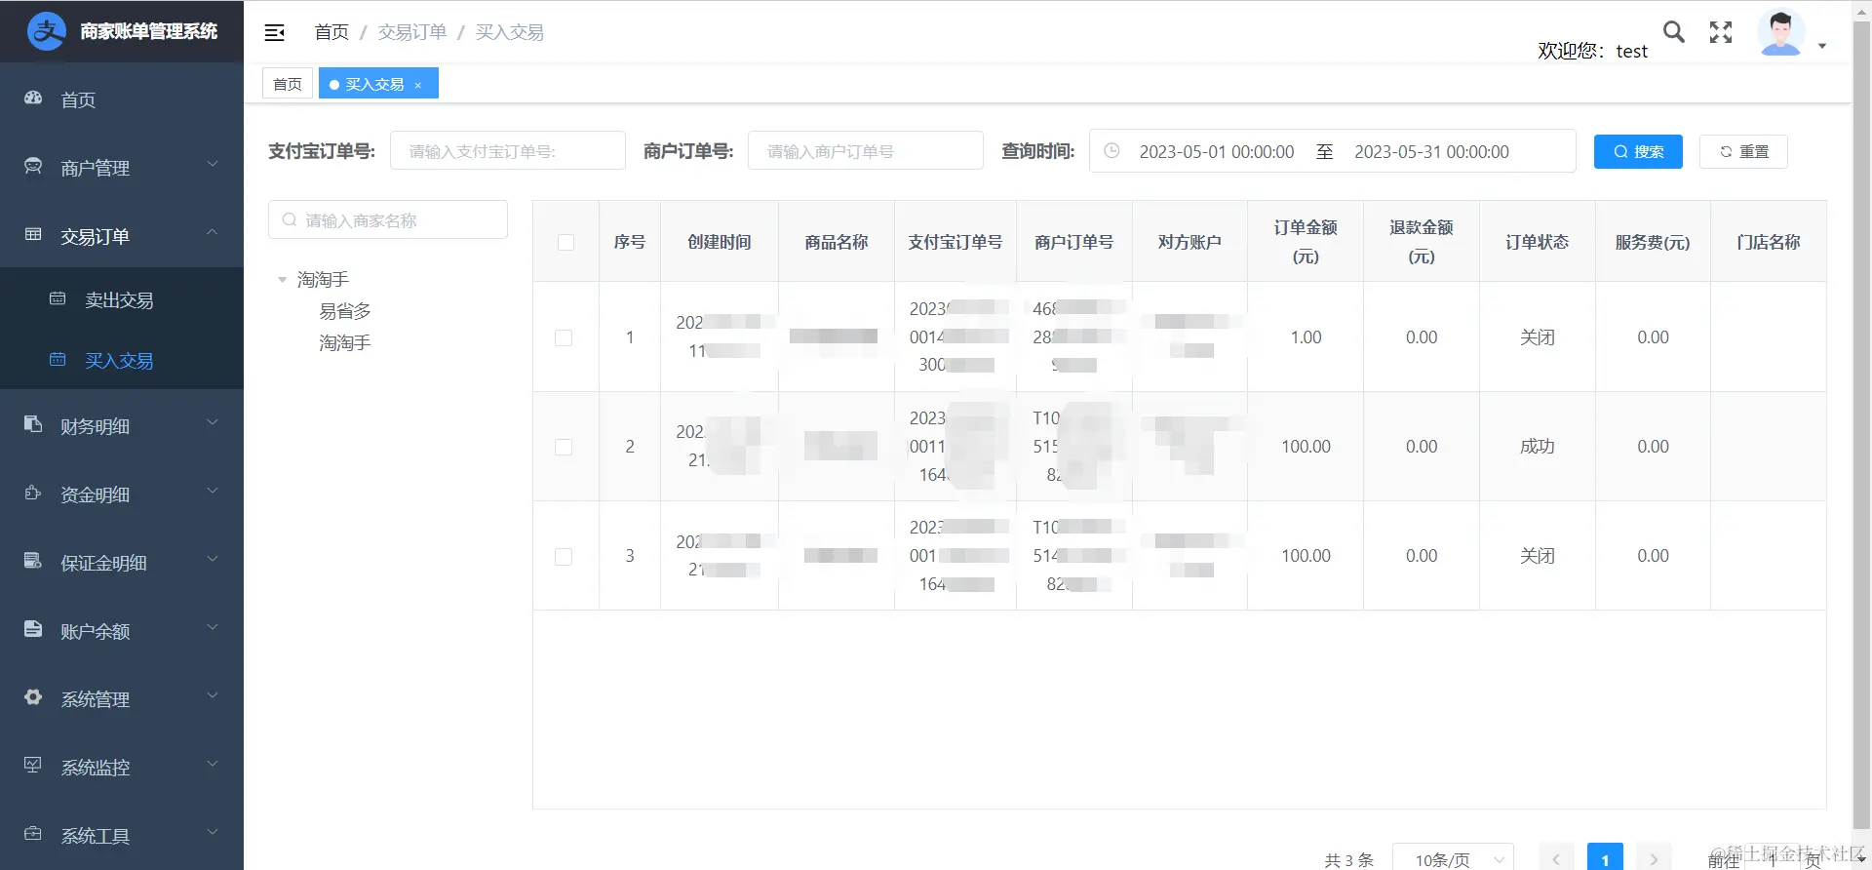The width and height of the screenshot is (1872, 870).
Task: Select 易省多 in the merchant tree
Action: pos(345,311)
